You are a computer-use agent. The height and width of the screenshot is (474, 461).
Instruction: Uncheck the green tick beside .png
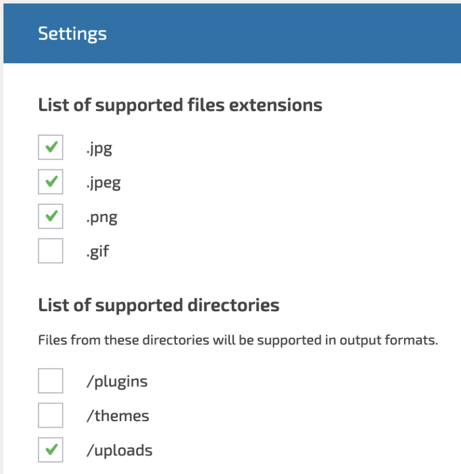tap(50, 216)
